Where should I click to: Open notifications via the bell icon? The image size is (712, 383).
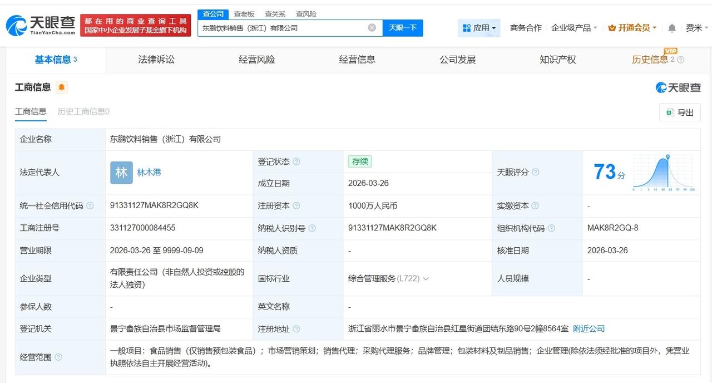671,27
